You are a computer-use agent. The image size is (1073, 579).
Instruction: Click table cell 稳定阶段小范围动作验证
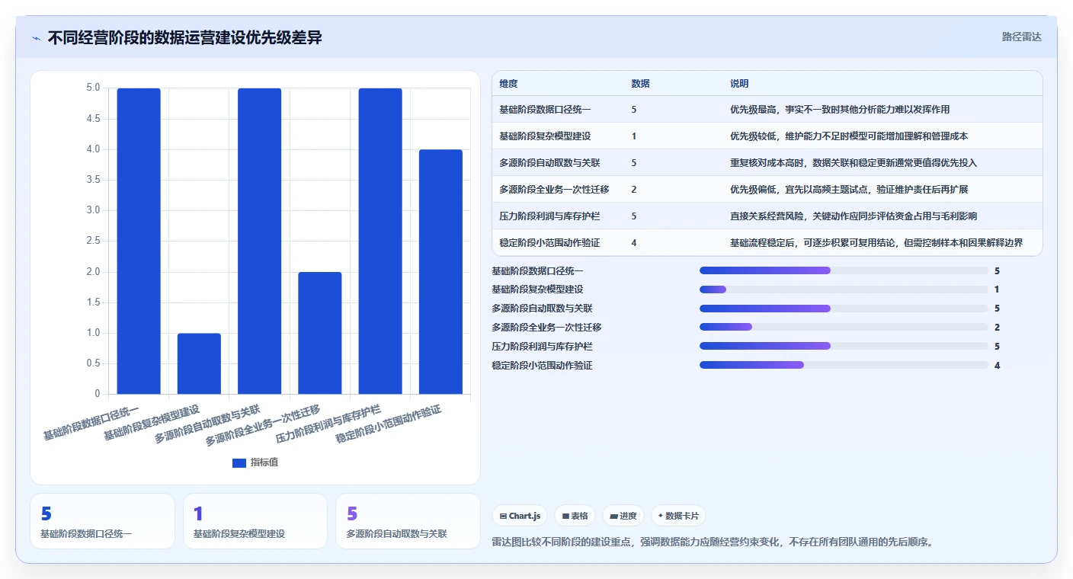(549, 243)
